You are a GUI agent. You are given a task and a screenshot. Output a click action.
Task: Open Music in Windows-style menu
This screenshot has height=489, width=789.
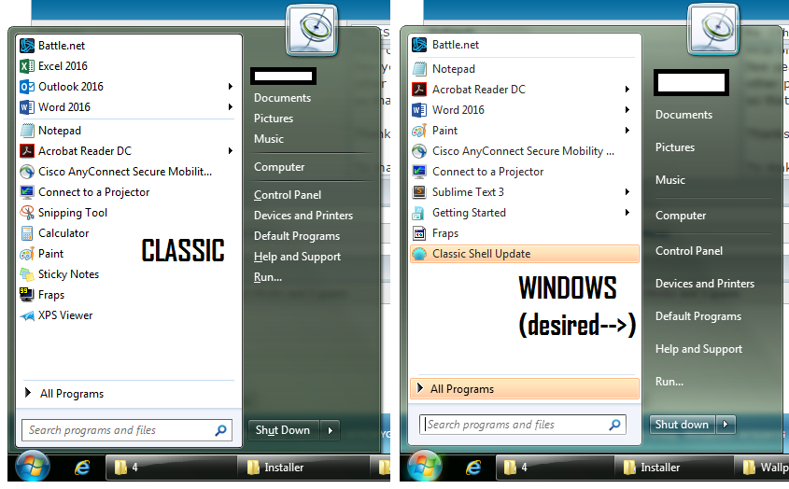click(x=669, y=180)
